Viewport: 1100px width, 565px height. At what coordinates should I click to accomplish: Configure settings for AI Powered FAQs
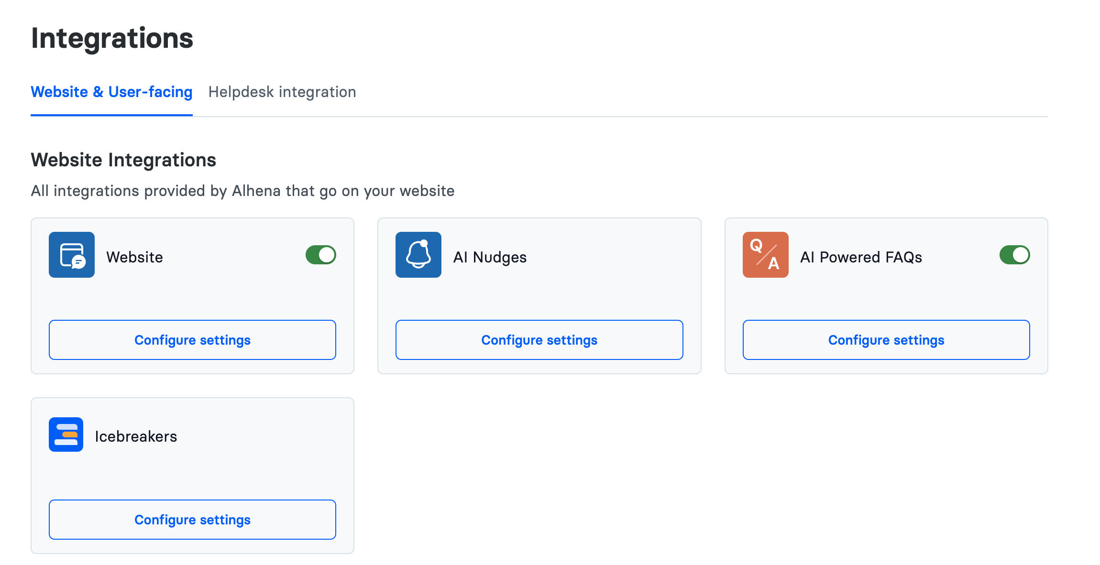coord(886,340)
